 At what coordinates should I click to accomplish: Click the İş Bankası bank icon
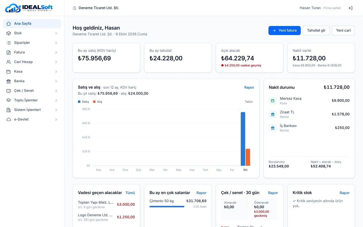(273, 128)
